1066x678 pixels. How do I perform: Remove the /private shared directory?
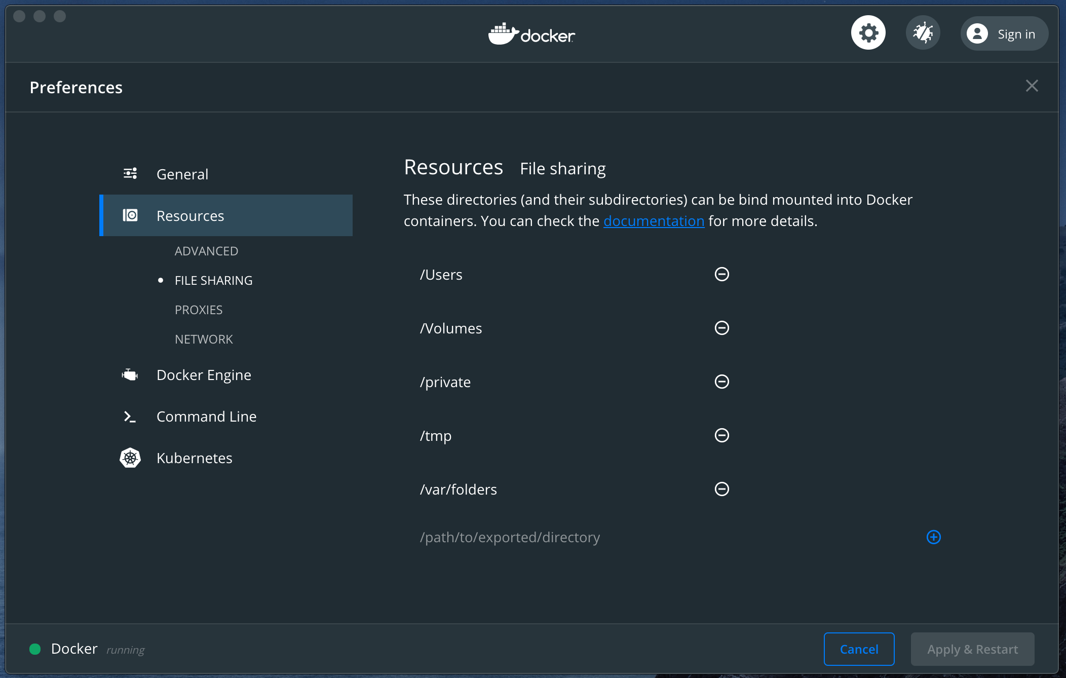point(721,382)
